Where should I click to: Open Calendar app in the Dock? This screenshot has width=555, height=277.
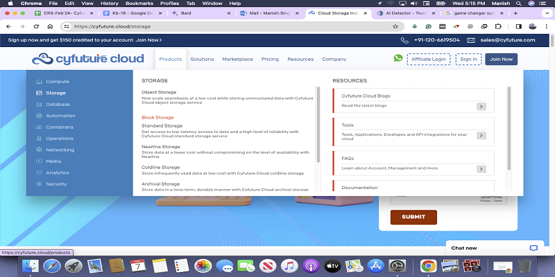click(x=138, y=266)
